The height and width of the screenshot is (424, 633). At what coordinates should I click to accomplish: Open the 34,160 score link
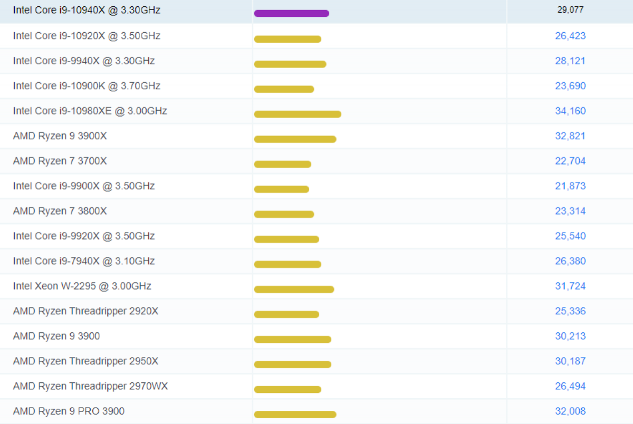pos(570,111)
